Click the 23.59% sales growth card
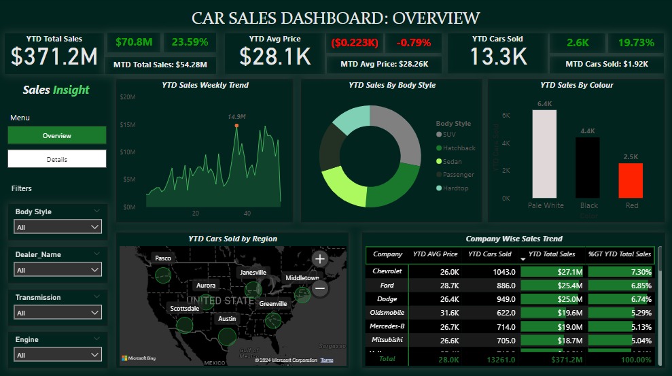The height and width of the screenshot is (376, 672). 190,42
